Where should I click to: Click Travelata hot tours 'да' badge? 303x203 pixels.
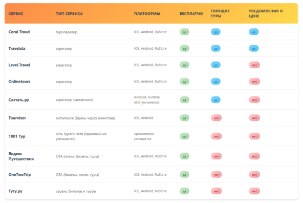[215, 48]
